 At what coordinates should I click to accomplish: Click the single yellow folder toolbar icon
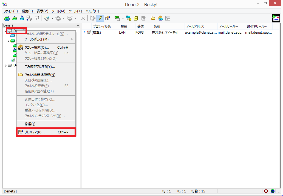[153, 18]
